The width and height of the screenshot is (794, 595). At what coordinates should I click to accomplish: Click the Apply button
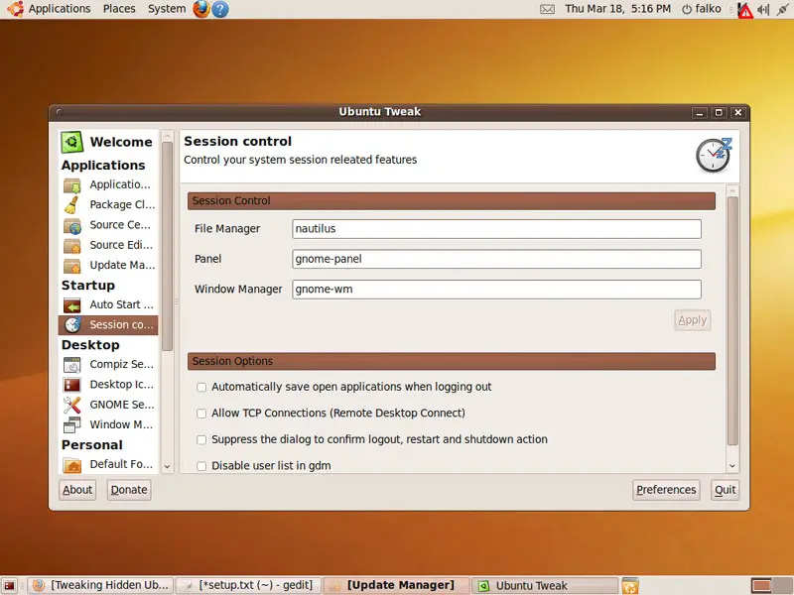(692, 320)
